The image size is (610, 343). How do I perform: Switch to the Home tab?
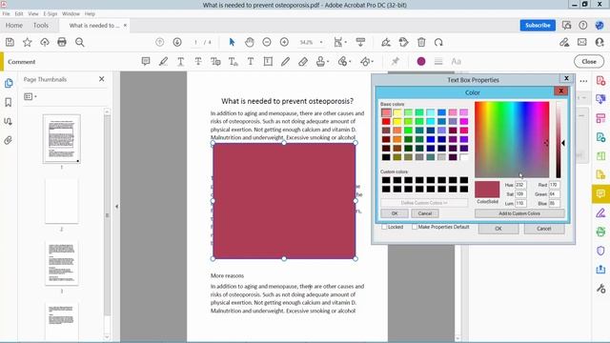[14, 26]
